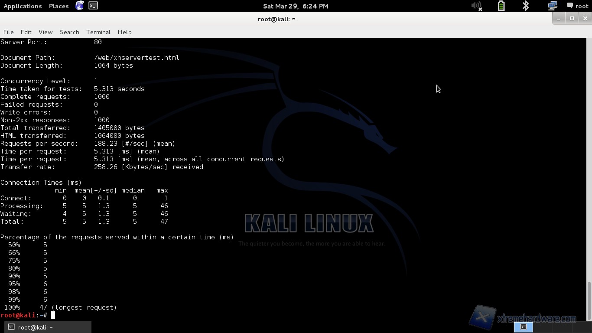Click the muted volume speaker icon
Image resolution: width=592 pixels, height=333 pixels.
476,6
